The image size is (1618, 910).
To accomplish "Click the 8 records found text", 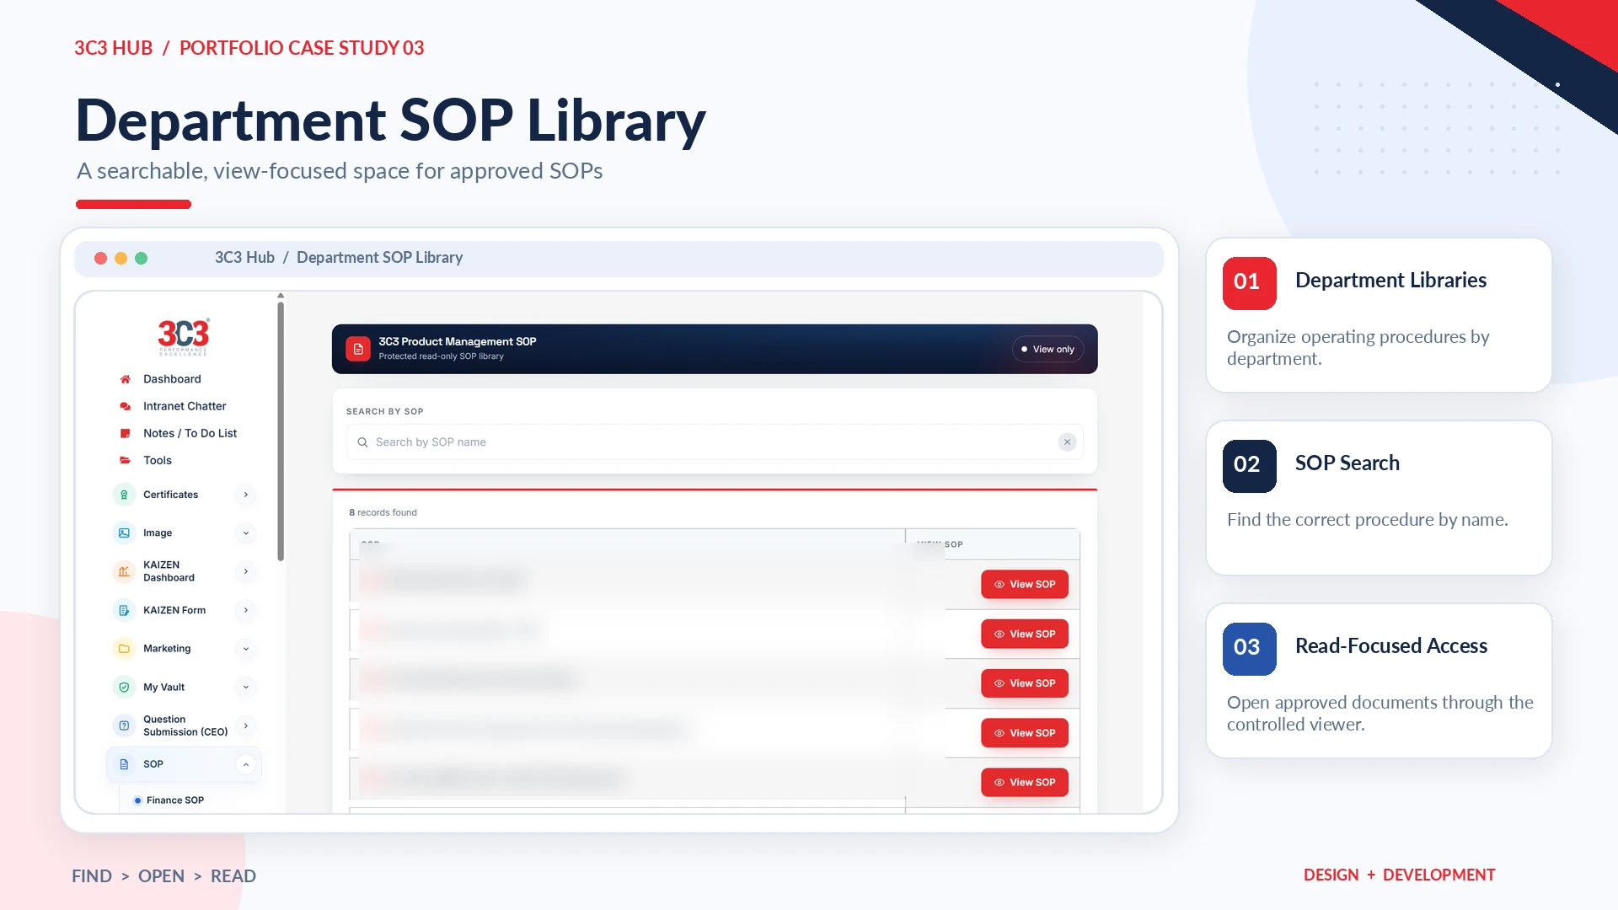I will (x=383, y=512).
